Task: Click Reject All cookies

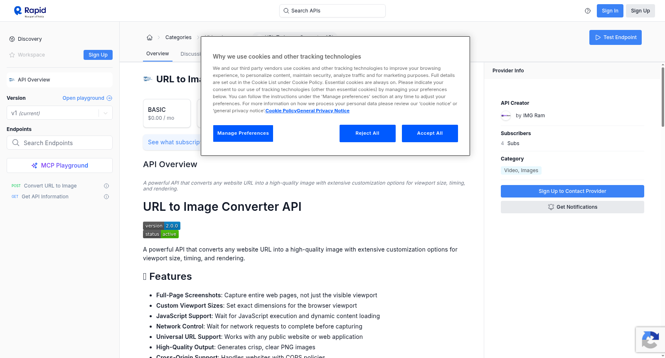Action: [x=367, y=133]
